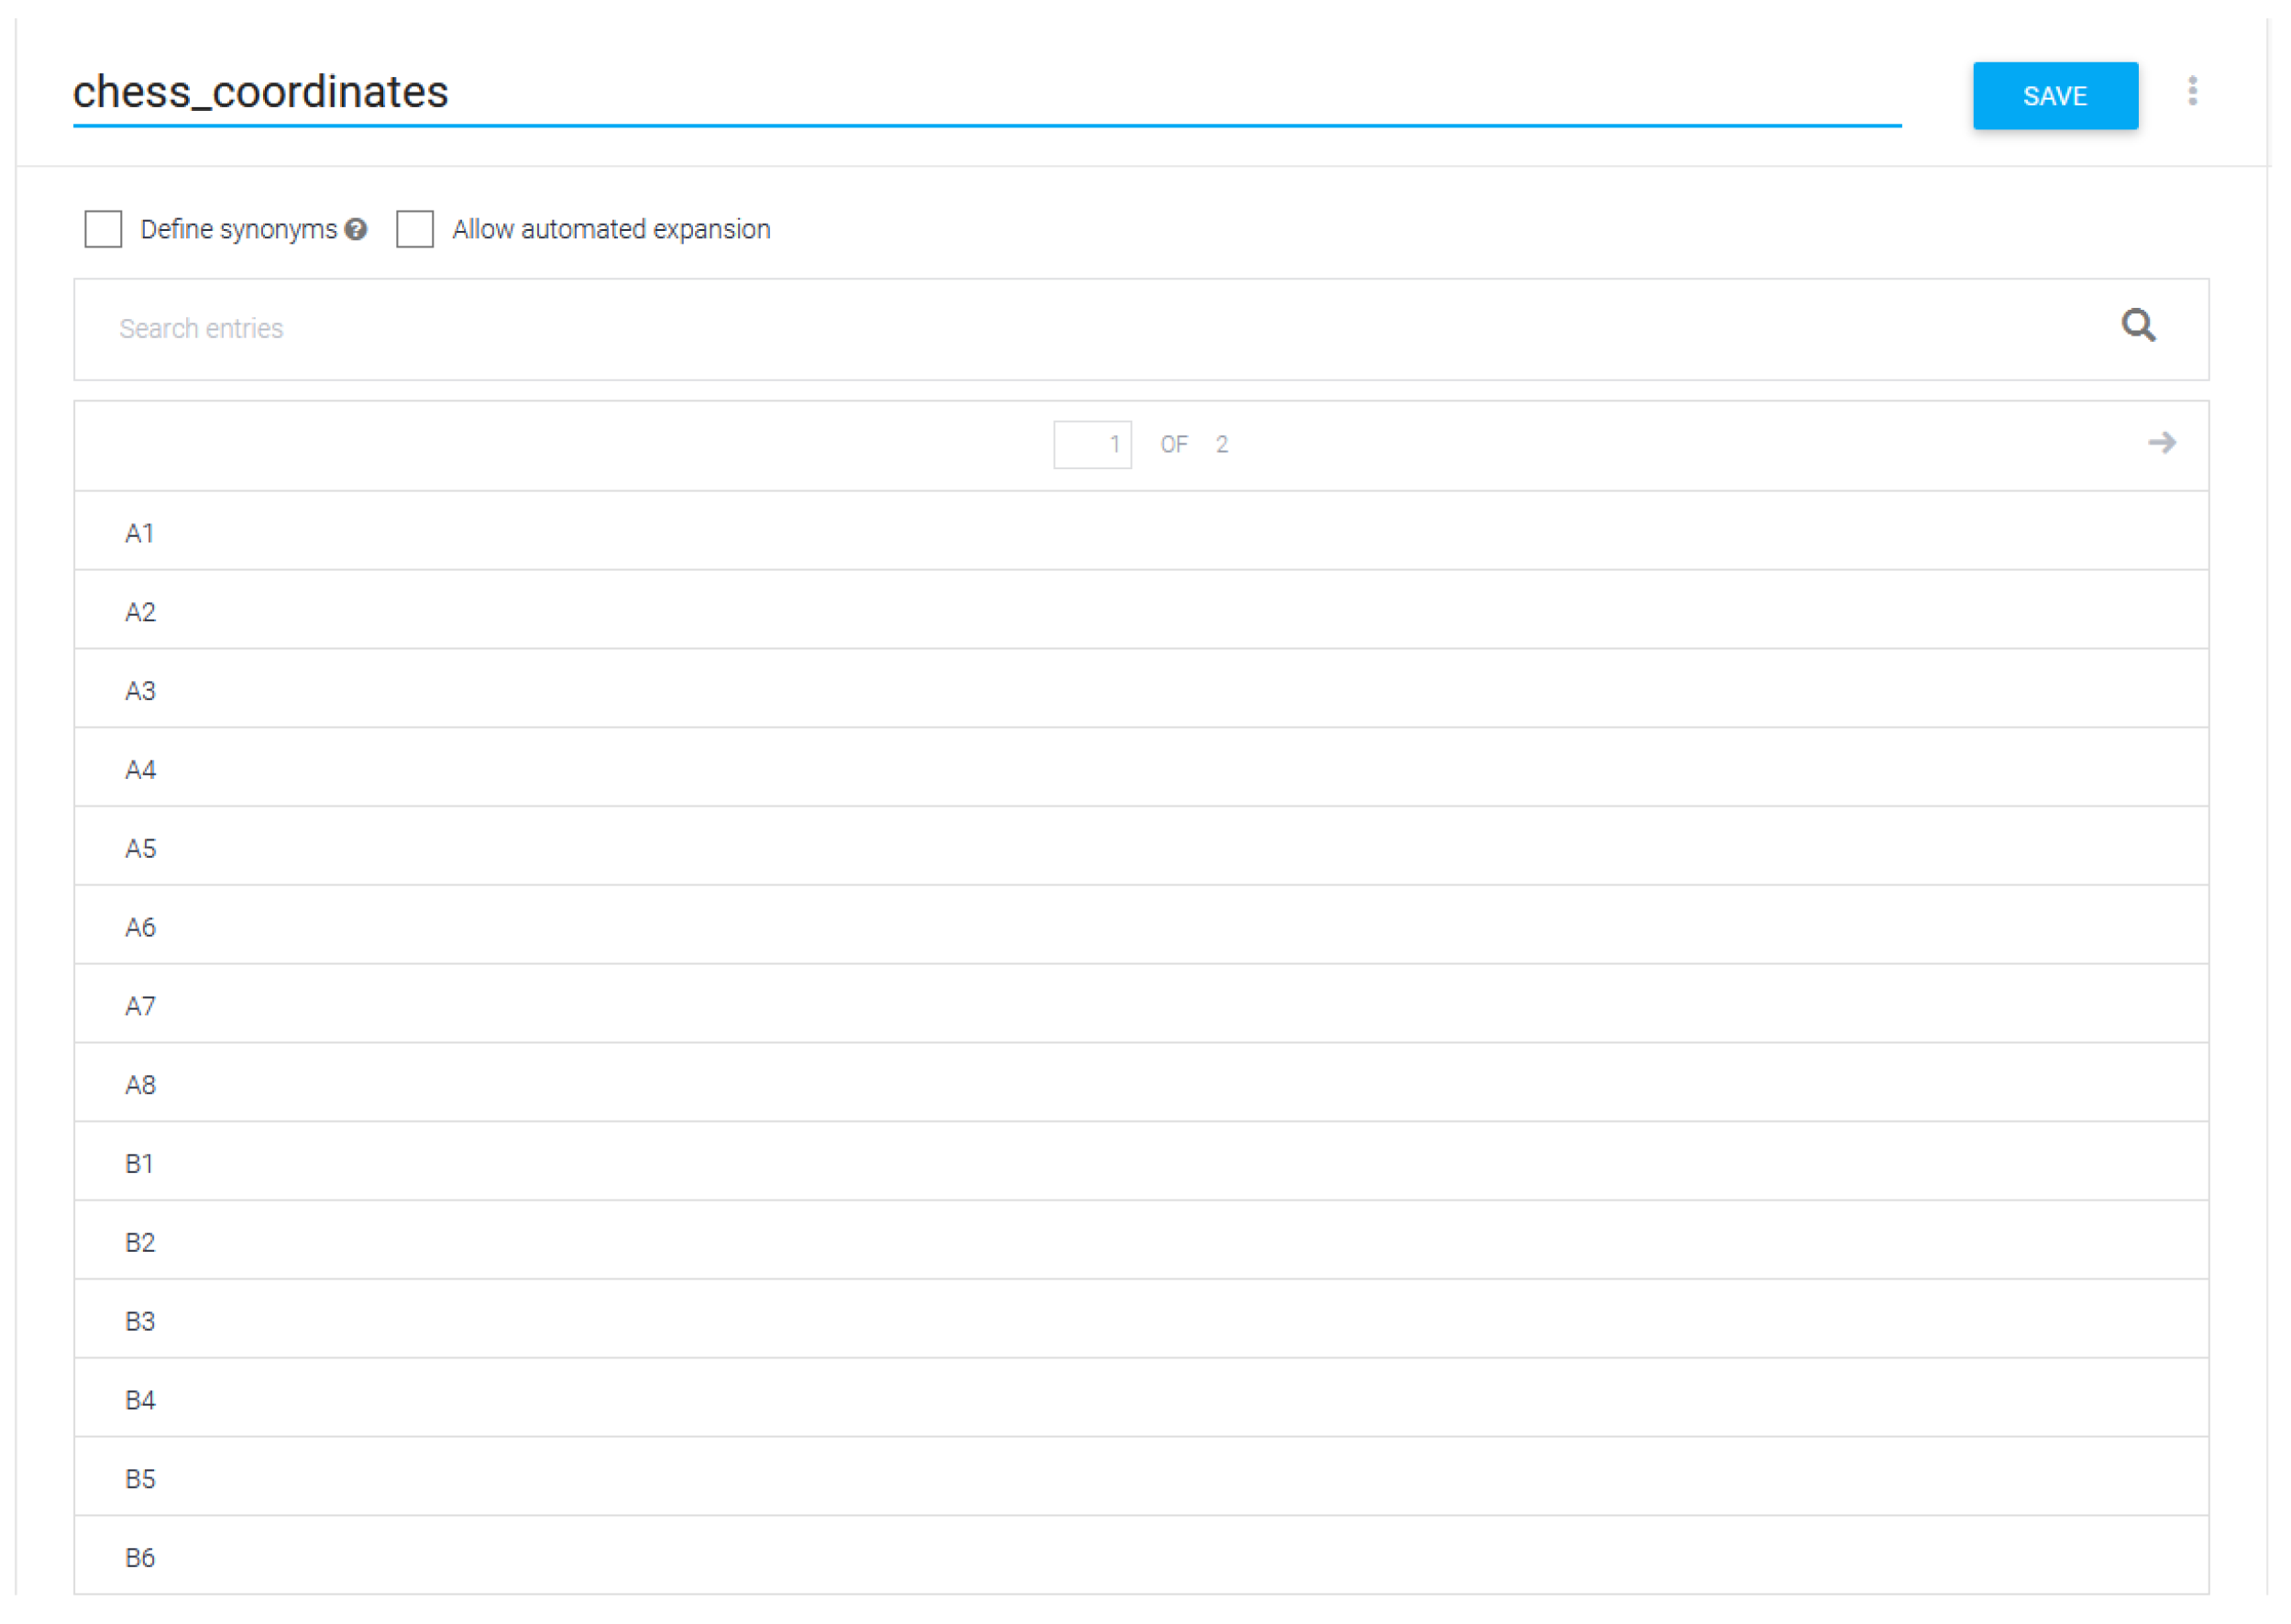Click the search magnifier icon
Screen dimensions: 2291x1624
[2138, 325]
